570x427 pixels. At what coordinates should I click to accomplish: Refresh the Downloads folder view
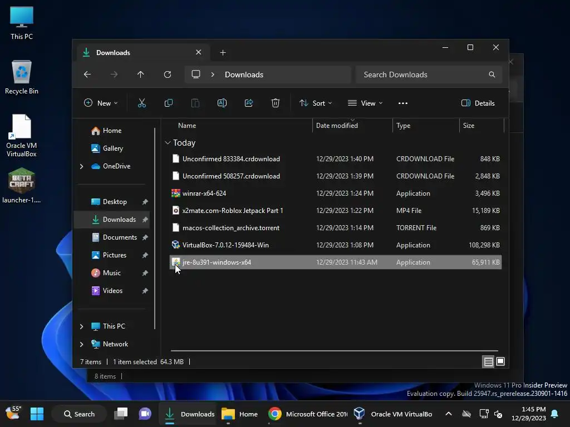coord(167,75)
